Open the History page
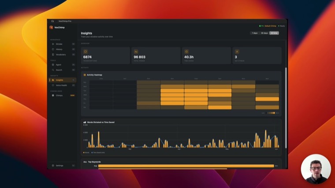 (x=63, y=49)
